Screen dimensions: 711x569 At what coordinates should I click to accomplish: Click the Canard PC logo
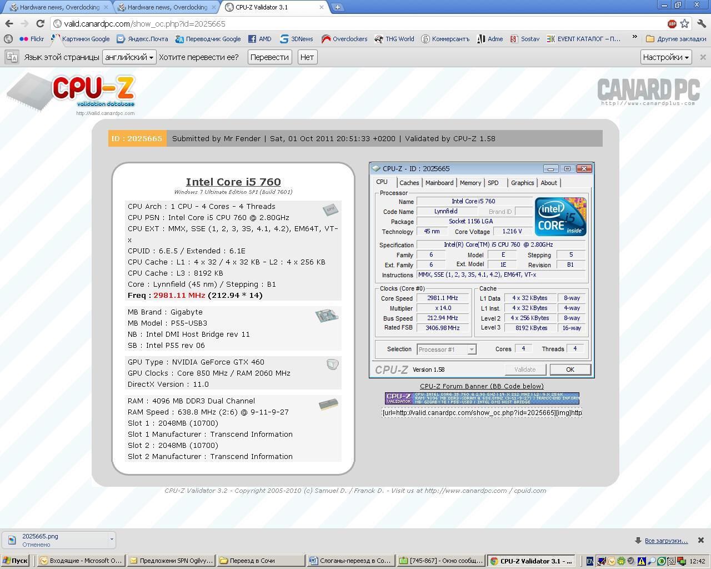coord(648,92)
